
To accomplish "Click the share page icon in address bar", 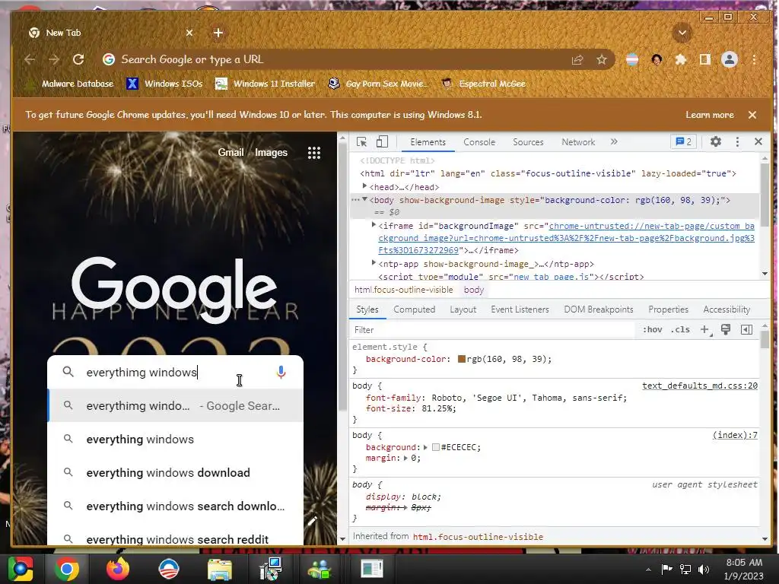I will [x=577, y=60].
